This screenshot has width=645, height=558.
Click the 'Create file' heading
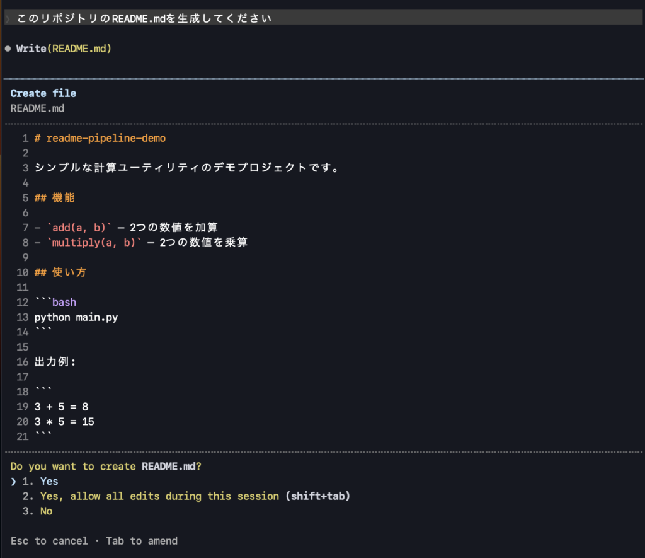pos(43,93)
